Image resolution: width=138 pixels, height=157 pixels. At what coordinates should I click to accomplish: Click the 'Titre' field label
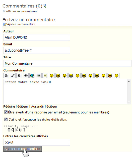point(7,57)
